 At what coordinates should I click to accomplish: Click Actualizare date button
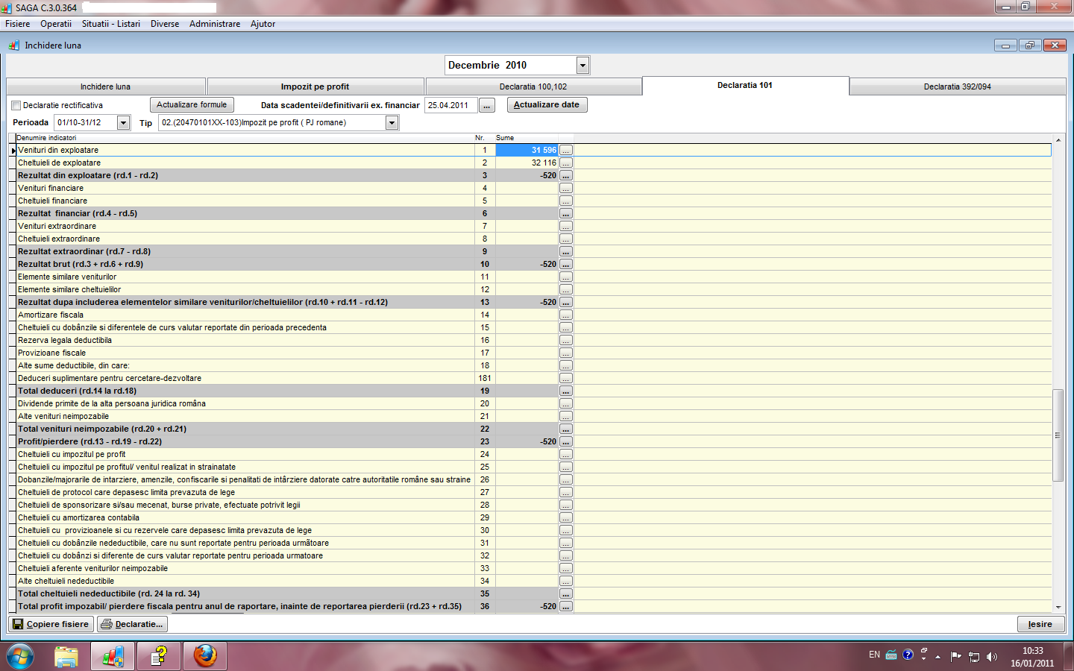point(547,105)
